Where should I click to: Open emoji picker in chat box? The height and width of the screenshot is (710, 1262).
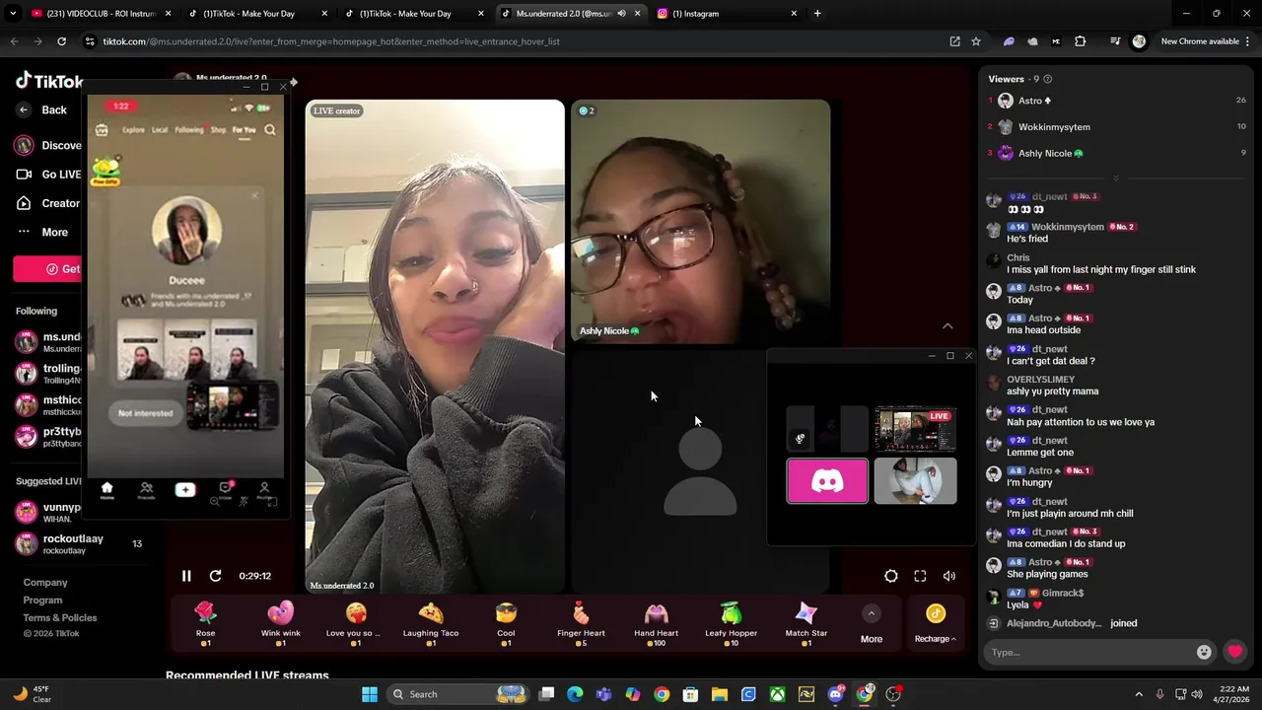[1204, 652]
